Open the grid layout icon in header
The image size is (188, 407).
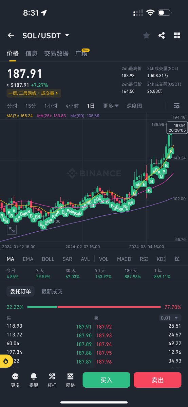(177, 35)
